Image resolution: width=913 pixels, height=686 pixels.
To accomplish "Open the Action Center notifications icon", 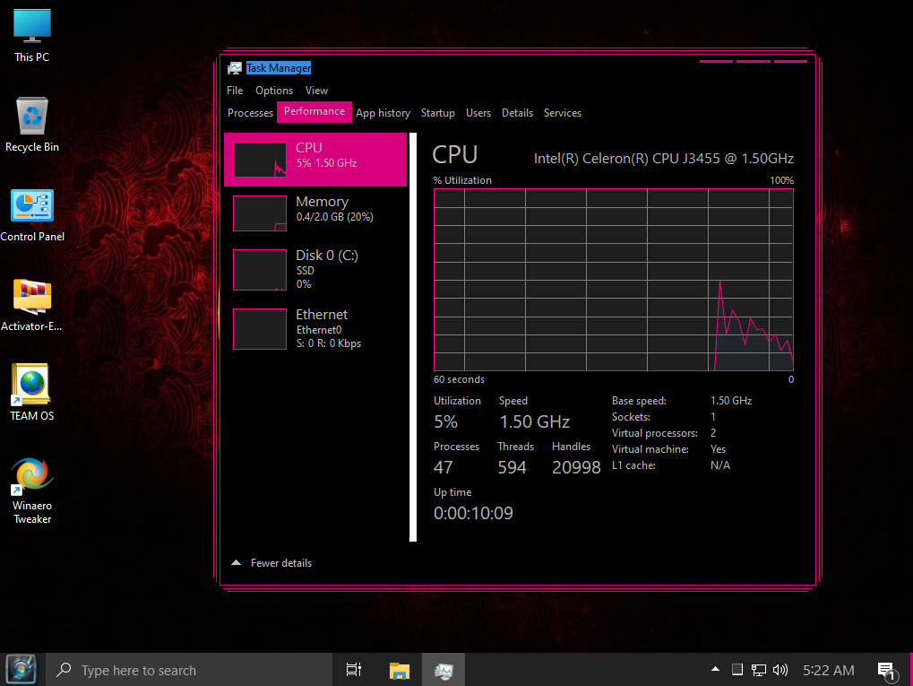I will click(887, 671).
